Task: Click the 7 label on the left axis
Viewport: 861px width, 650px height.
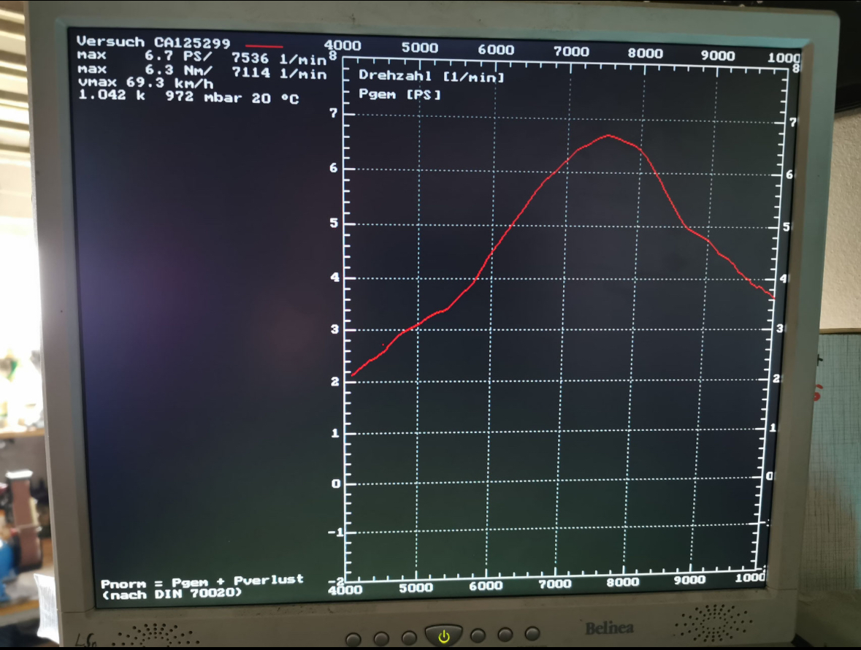Action: click(333, 114)
